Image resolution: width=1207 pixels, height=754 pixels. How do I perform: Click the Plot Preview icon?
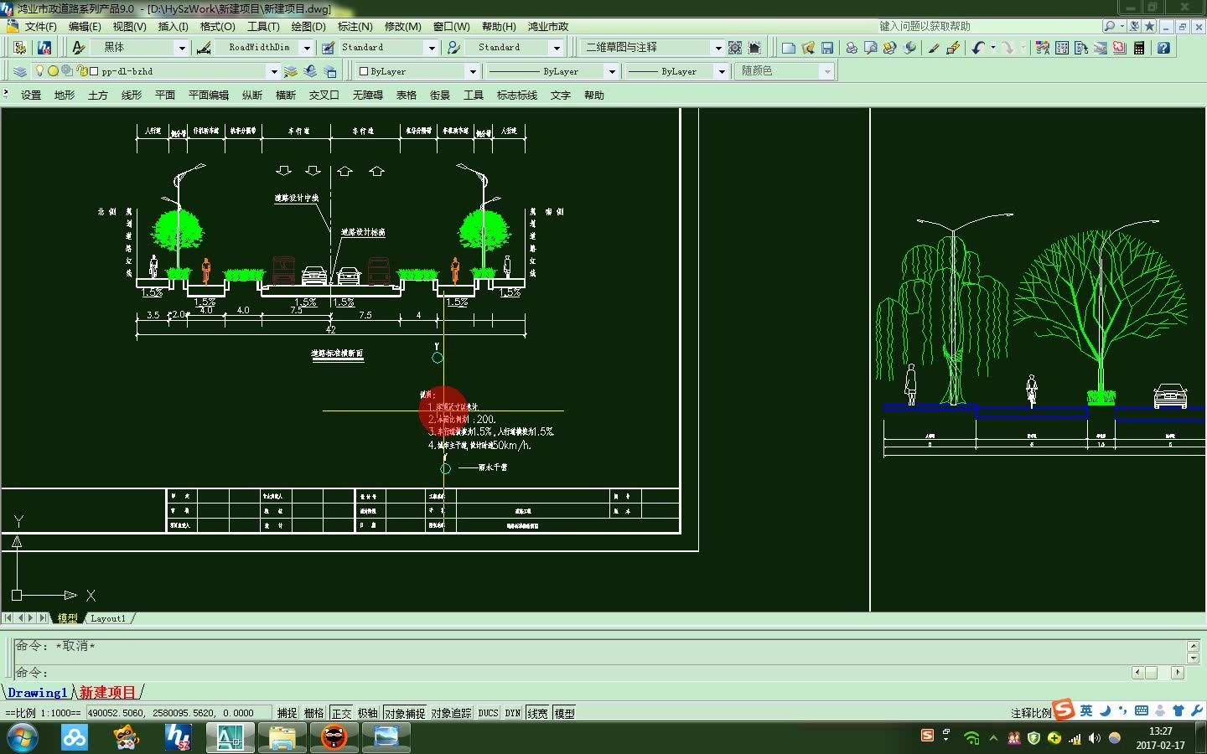pos(871,48)
